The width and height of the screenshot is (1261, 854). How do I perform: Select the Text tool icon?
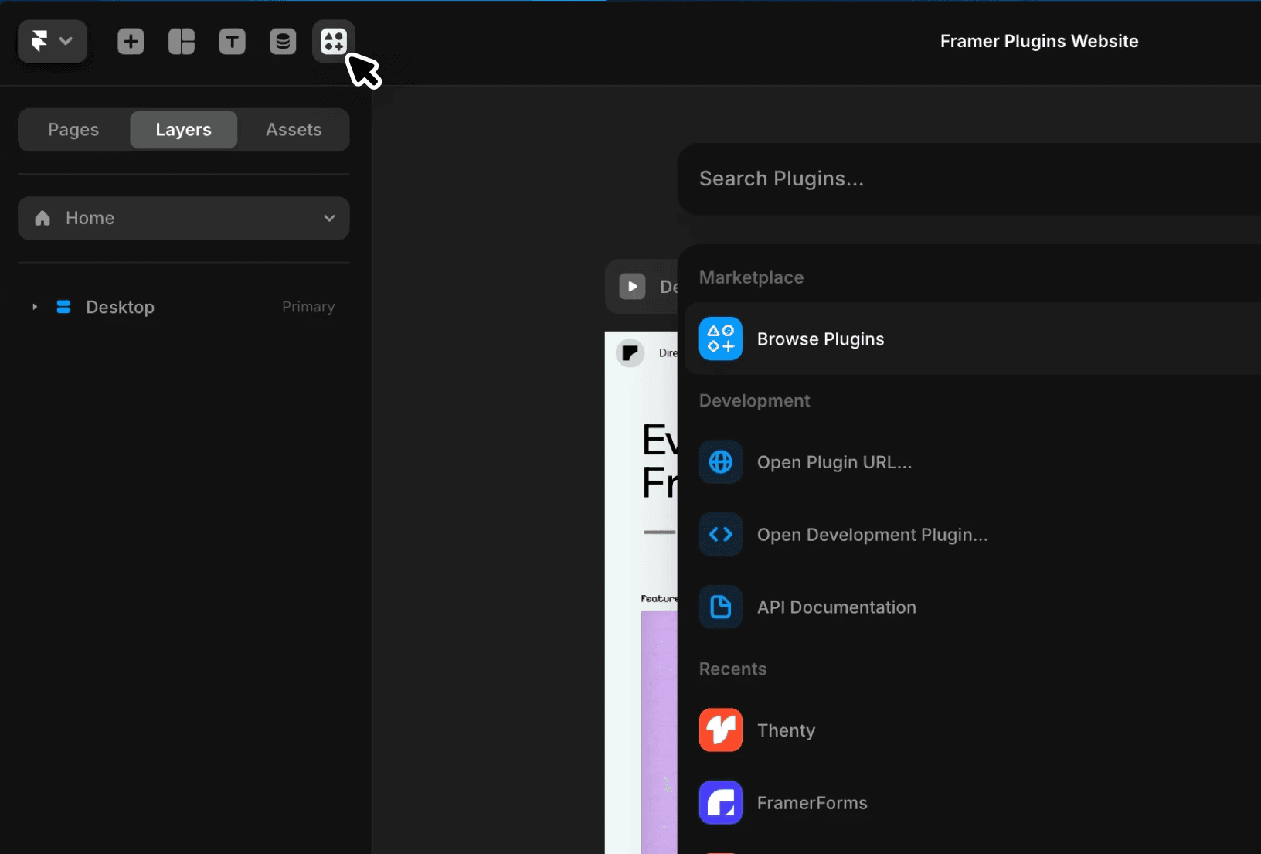[233, 41]
